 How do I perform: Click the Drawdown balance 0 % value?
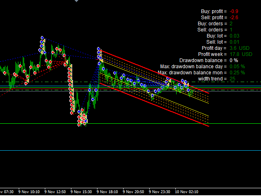pyautogui.click(x=234, y=60)
